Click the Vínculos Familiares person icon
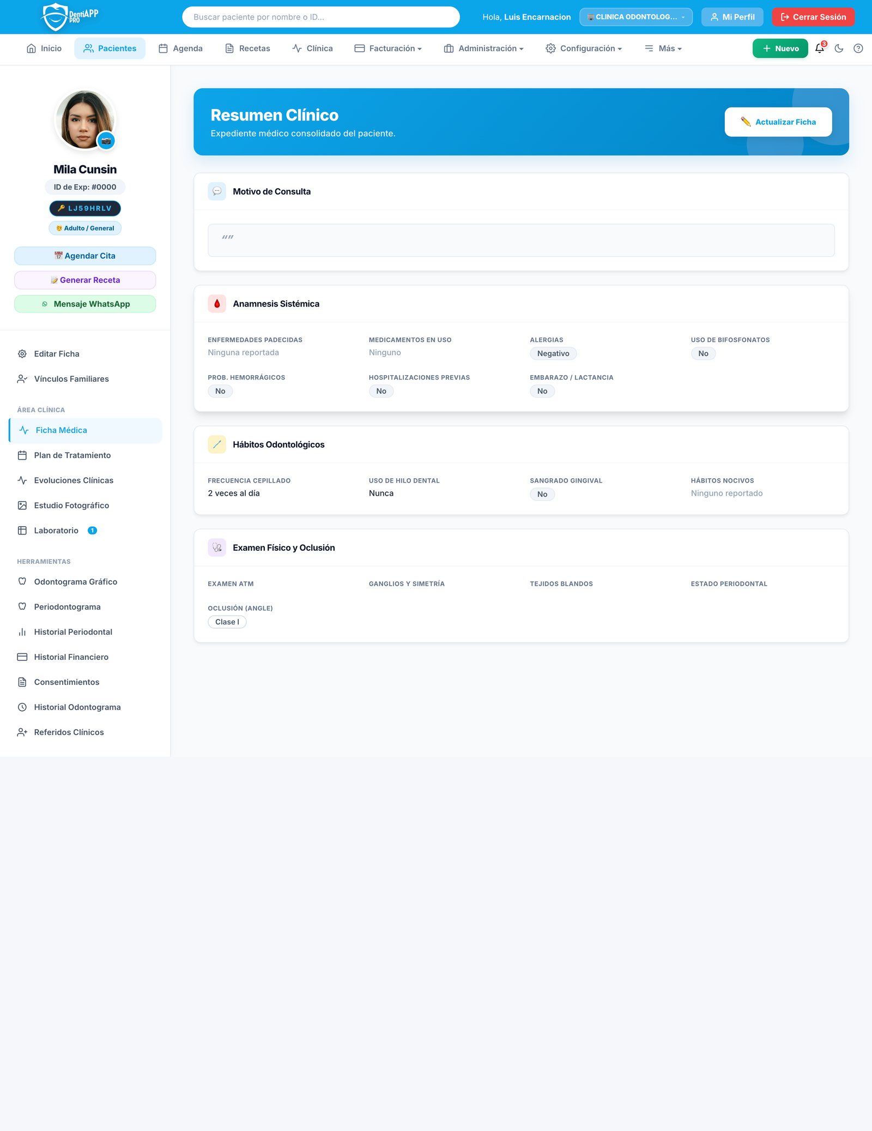The height and width of the screenshot is (1131, 872). [22, 379]
